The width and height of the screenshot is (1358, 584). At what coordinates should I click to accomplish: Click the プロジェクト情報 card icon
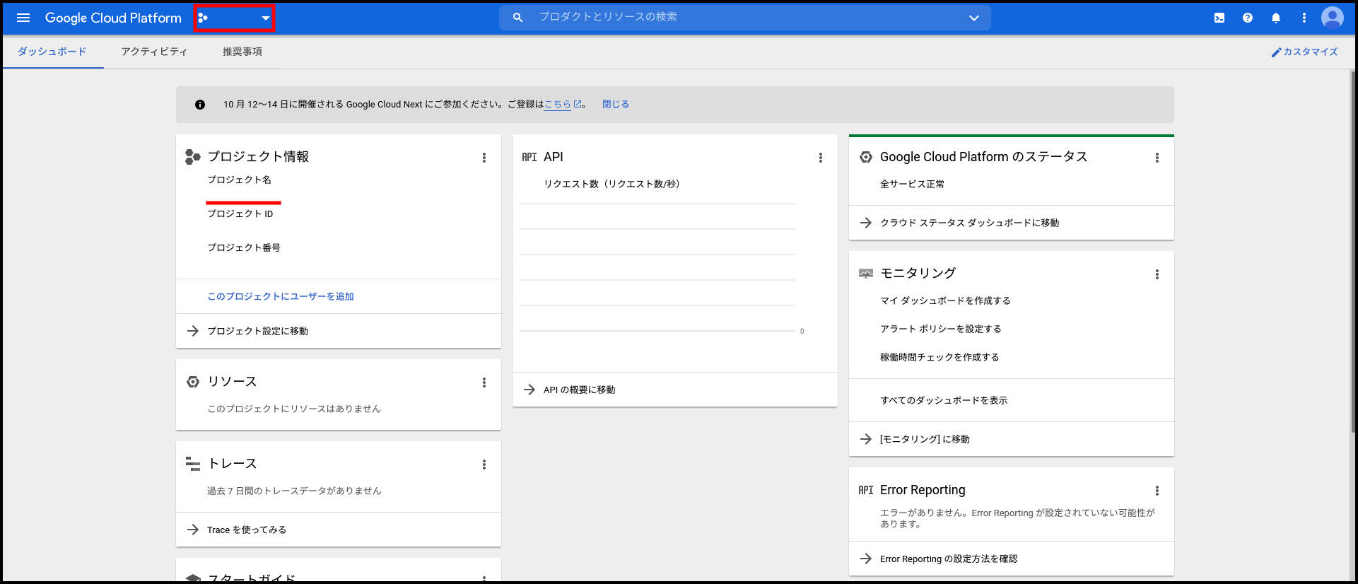[192, 157]
